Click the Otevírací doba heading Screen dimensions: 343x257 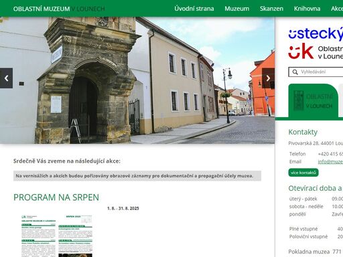point(316,188)
